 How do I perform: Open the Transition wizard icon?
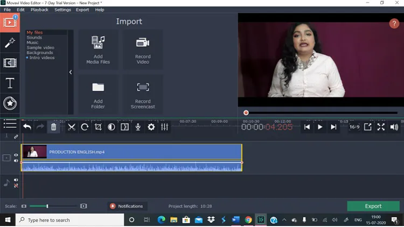(125, 127)
